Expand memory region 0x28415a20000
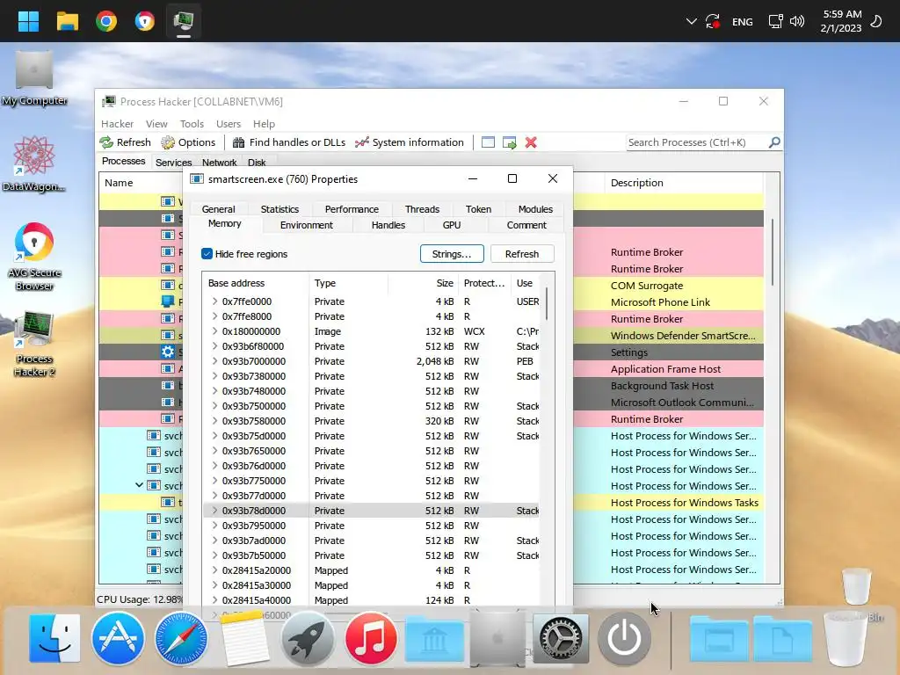Screen dimensions: 900x675 pyautogui.click(x=214, y=570)
